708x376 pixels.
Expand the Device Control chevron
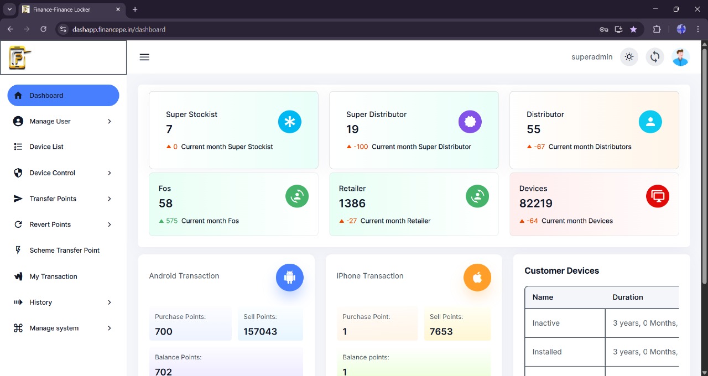[110, 173]
